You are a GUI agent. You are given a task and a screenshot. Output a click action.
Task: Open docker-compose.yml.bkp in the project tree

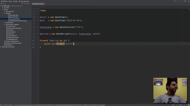pos(14,43)
